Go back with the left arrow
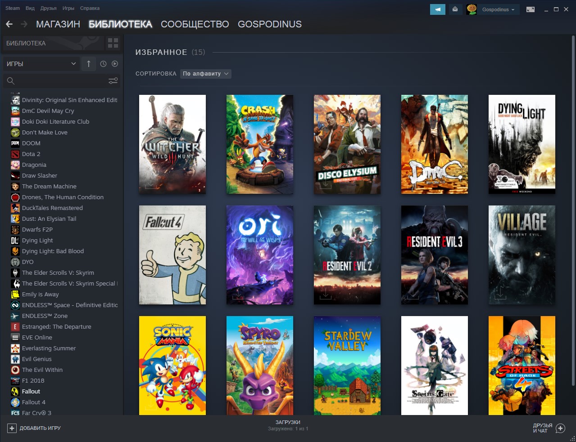The image size is (576, 442). [x=9, y=24]
